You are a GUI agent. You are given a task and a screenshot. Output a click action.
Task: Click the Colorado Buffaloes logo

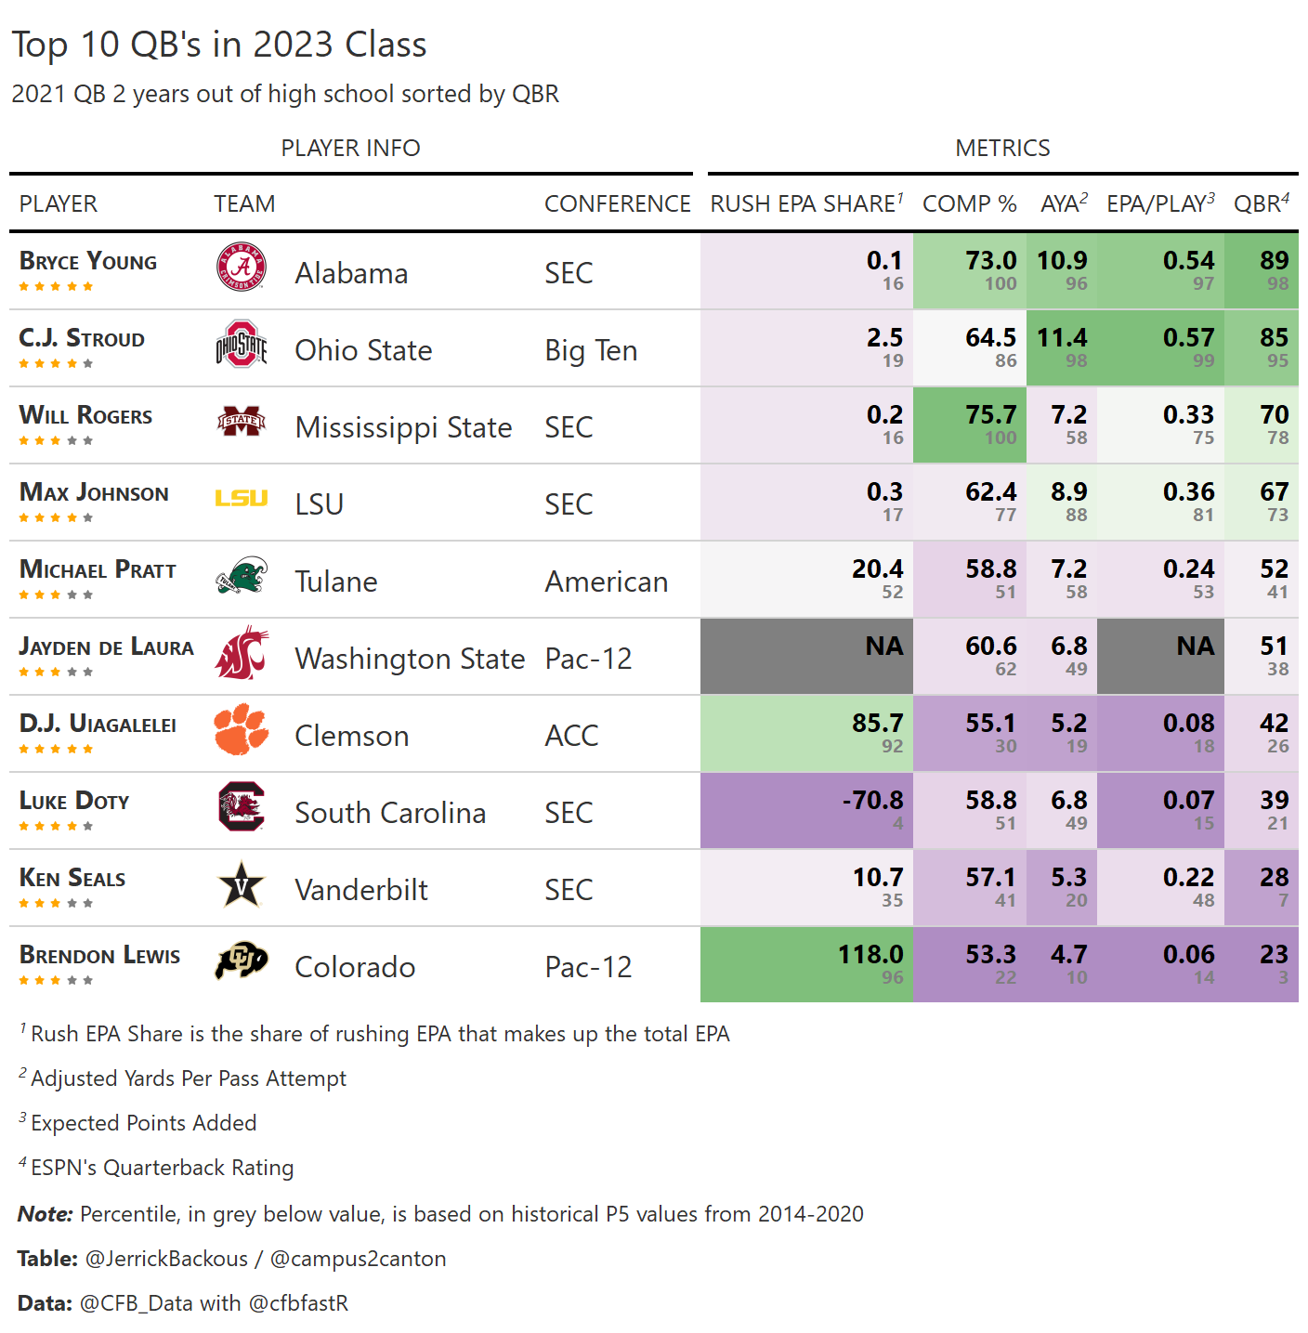point(242,961)
